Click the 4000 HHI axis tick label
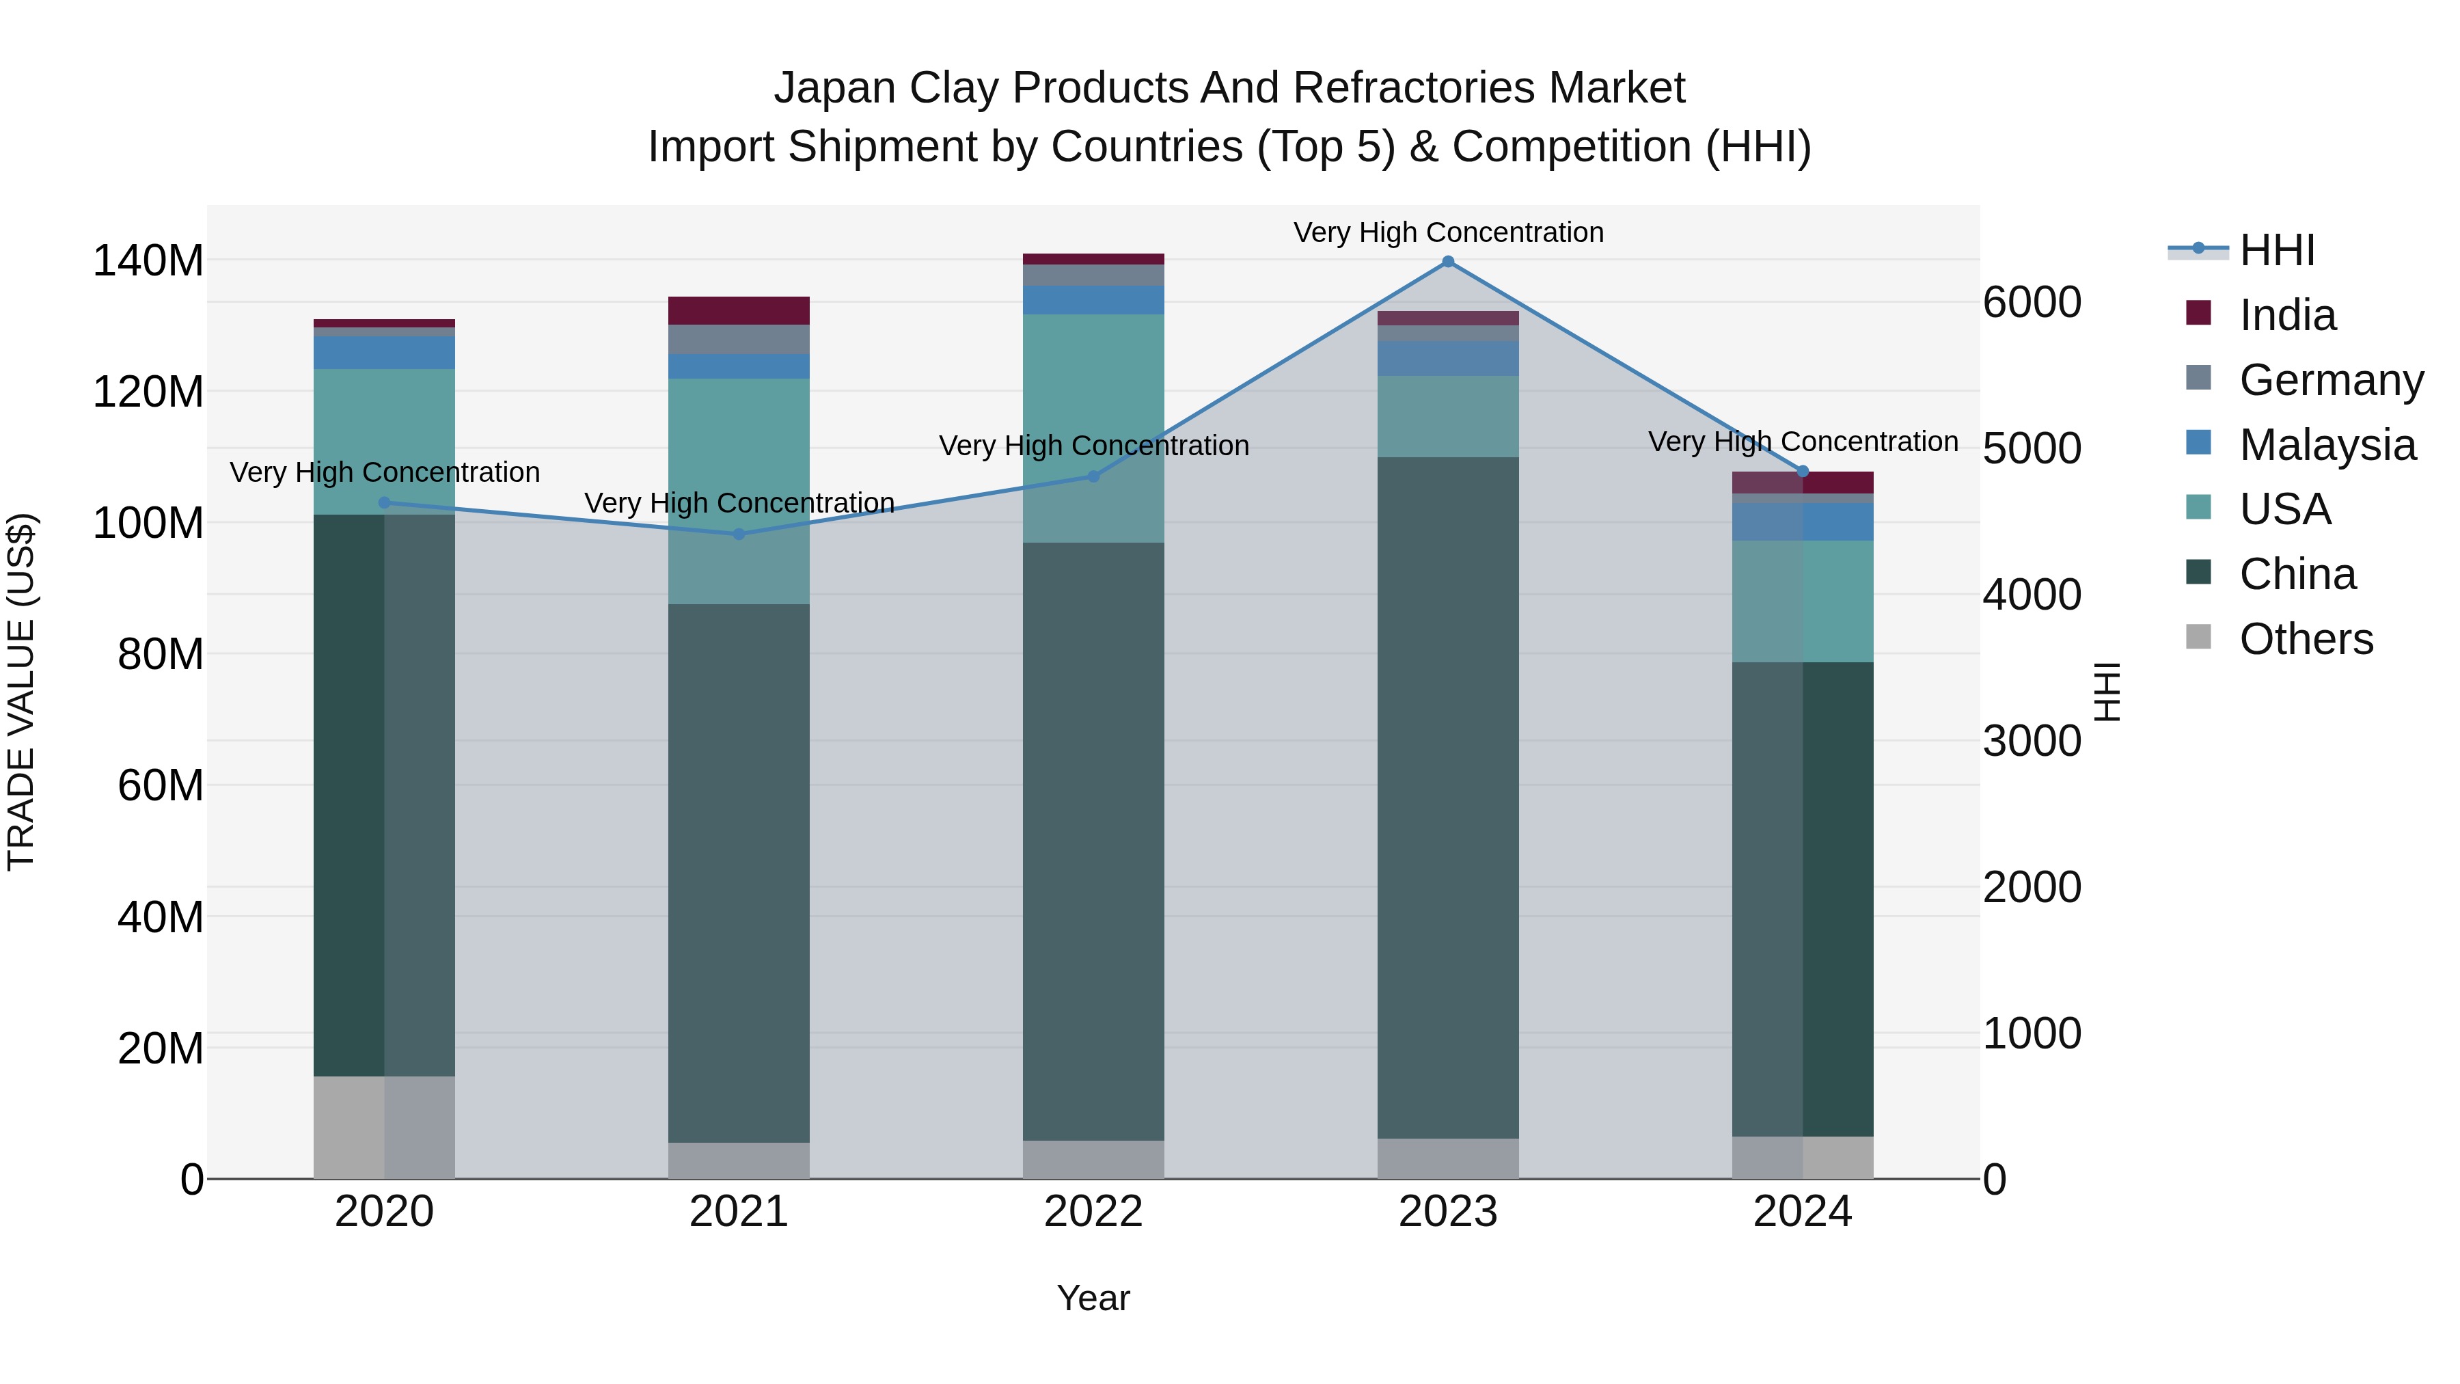 point(2032,595)
